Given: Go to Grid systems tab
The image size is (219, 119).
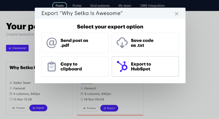Looking at the screenshot, I should click(100, 6).
